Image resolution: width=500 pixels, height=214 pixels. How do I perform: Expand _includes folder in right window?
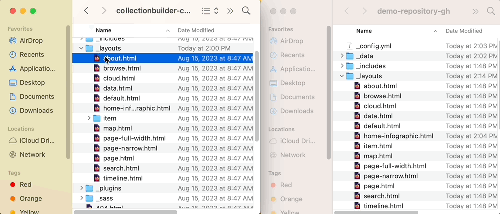[342, 66]
